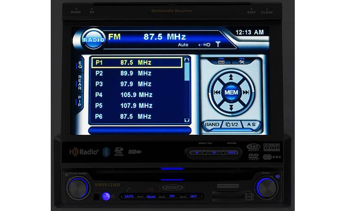Tap the keypad icon above the control pad

click(x=221, y=61)
